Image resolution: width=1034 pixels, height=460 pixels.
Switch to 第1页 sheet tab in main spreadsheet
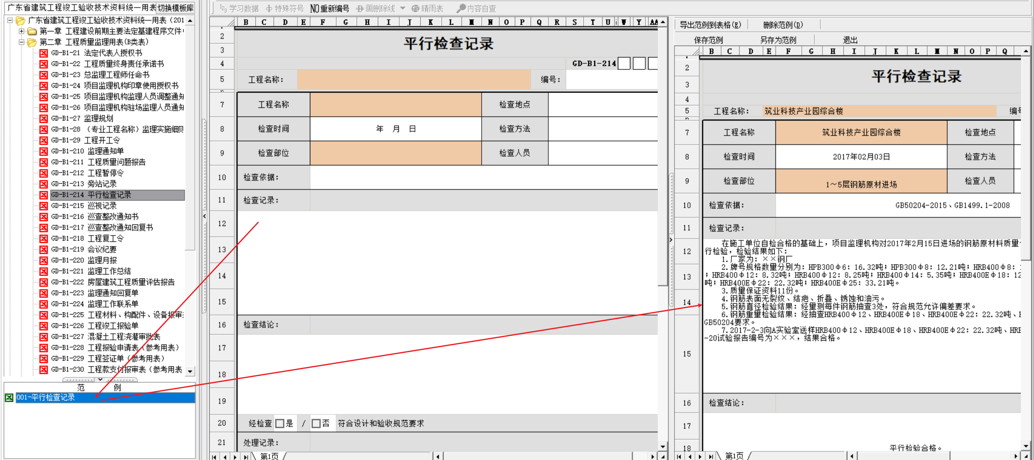pyautogui.click(x=269, y=456)
